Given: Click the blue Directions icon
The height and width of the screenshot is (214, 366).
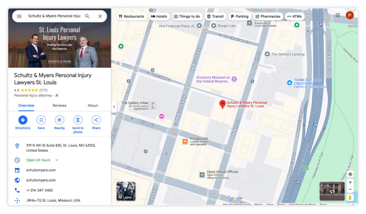Looking at the screenshot, I should tap(23, 120).
